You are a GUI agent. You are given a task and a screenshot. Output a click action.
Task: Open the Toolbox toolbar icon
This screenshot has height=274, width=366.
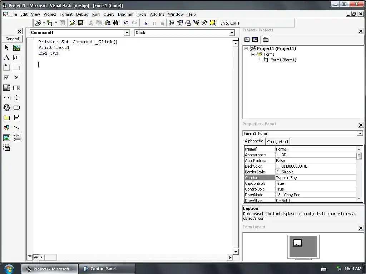tap(204, 23)
